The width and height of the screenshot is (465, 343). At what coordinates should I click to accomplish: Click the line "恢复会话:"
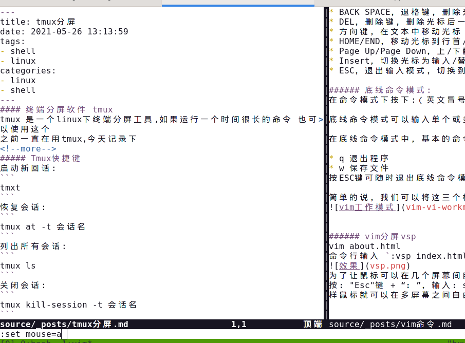coord(23,207)
